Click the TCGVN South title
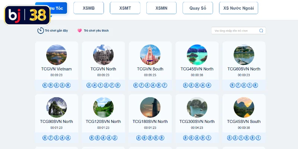Viewport: 298px width, 149px height. (x=150, y=69)
